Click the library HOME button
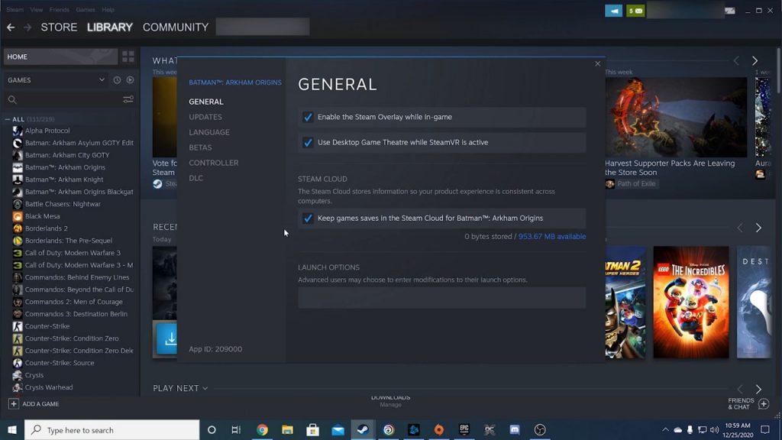This screenshot has height=440, width=782. pyautogui.click(x=60, y=57)
